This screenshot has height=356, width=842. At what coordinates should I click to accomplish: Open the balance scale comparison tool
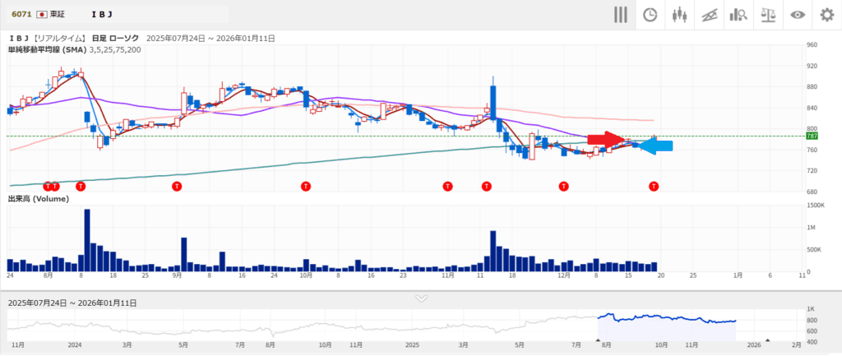(x=767, y=15)
